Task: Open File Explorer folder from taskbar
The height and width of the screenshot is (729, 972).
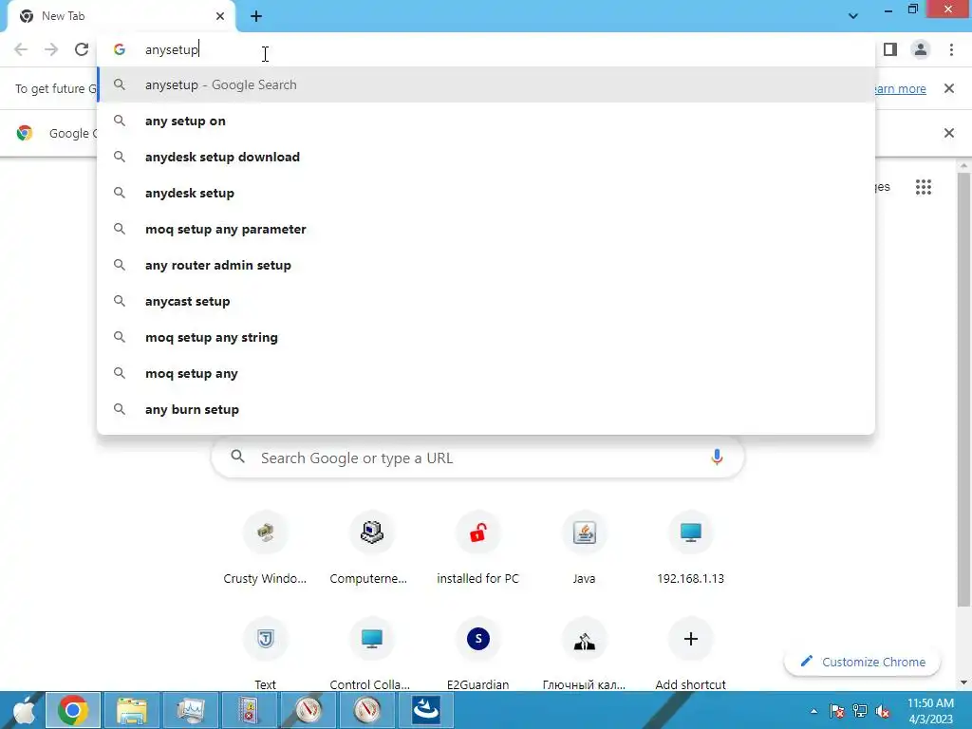Action: [x=132, y=710]
